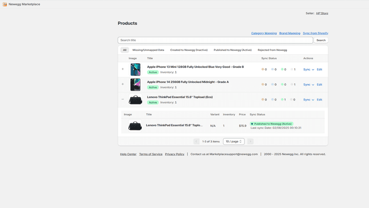369x208 pixels.
Task: Open the 10 / page selector
Action: (234, 141)
